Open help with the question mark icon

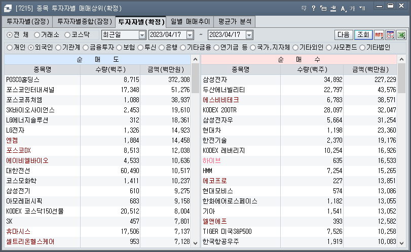[314, 9]
